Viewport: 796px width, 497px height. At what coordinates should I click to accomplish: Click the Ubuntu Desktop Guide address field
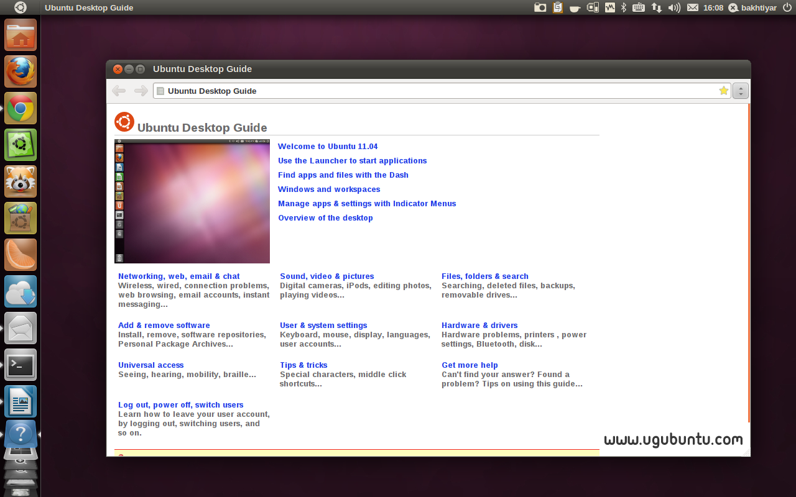(x=442, y=91)
